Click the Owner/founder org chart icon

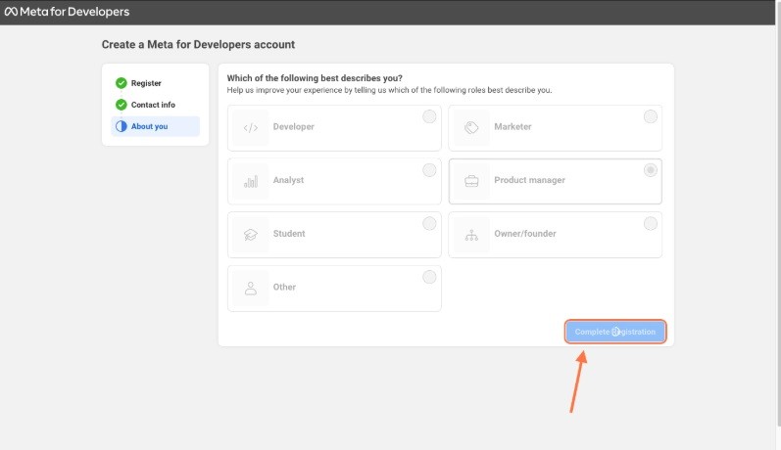(x=471, y=235)
